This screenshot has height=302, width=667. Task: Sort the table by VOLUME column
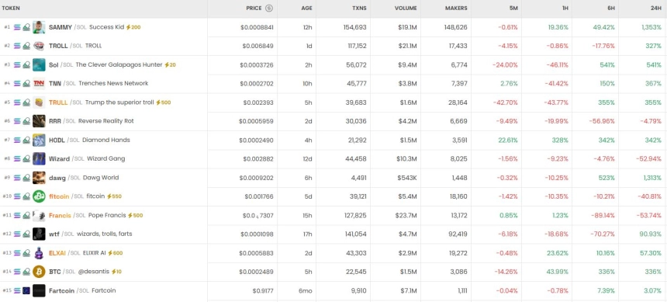click(406, 8)
